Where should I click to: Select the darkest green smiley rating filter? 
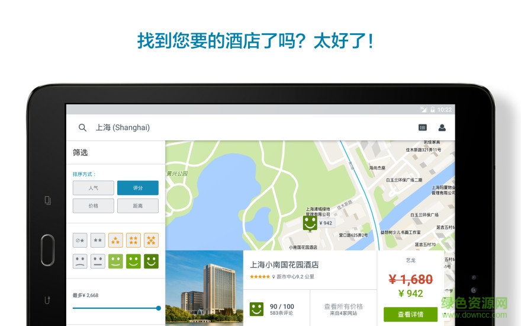click(151, 261)
